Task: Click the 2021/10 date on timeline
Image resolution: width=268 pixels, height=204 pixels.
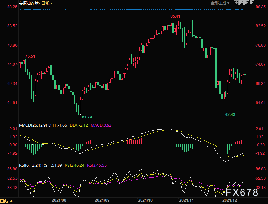Action: tap(145, 200)
